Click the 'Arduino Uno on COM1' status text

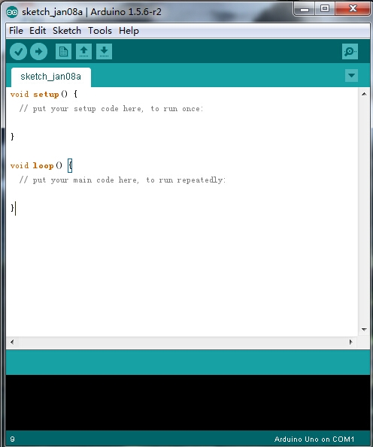point(314,439)
